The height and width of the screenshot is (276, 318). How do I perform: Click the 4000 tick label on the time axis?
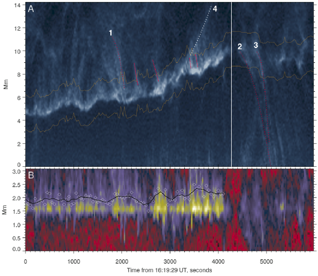(218, 261)
